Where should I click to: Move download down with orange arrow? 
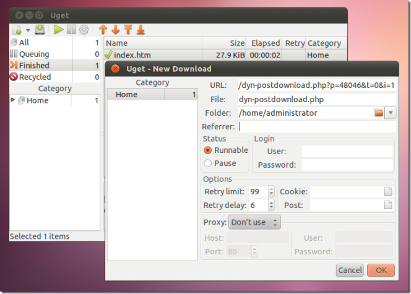116,30
